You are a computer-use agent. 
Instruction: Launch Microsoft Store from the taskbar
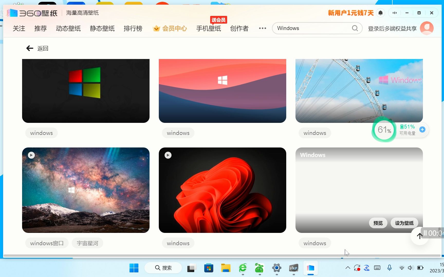point(209,268)
